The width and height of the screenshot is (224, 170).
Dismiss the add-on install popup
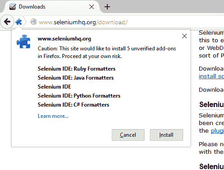click(x=184, y=36)
